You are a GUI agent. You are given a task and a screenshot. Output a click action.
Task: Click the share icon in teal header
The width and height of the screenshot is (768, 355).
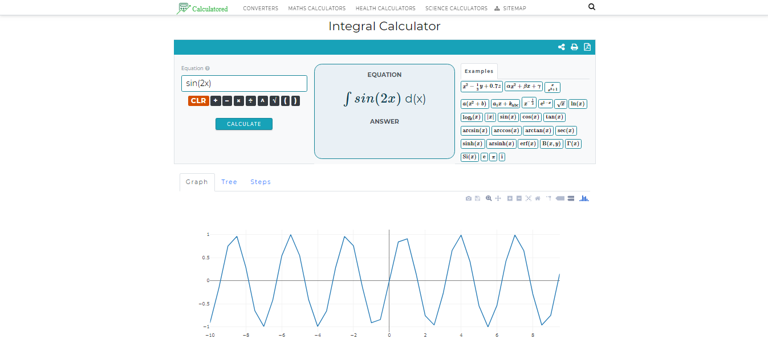[562, 47]
